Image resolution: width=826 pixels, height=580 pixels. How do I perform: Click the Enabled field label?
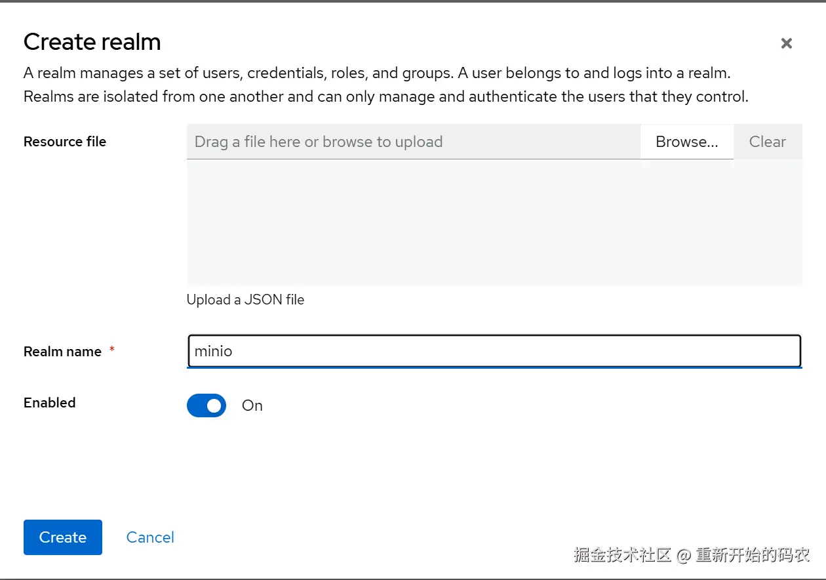[50, 403]
